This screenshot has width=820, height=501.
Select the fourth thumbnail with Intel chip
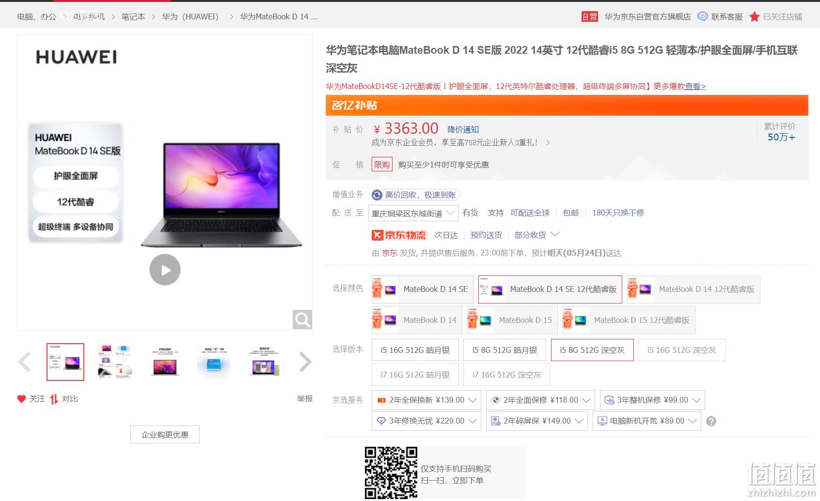tap(214, 362)
